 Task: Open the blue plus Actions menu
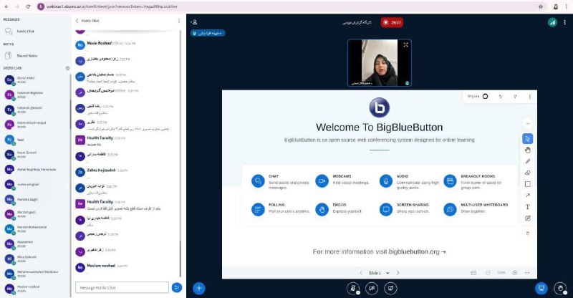coord(199,288)
